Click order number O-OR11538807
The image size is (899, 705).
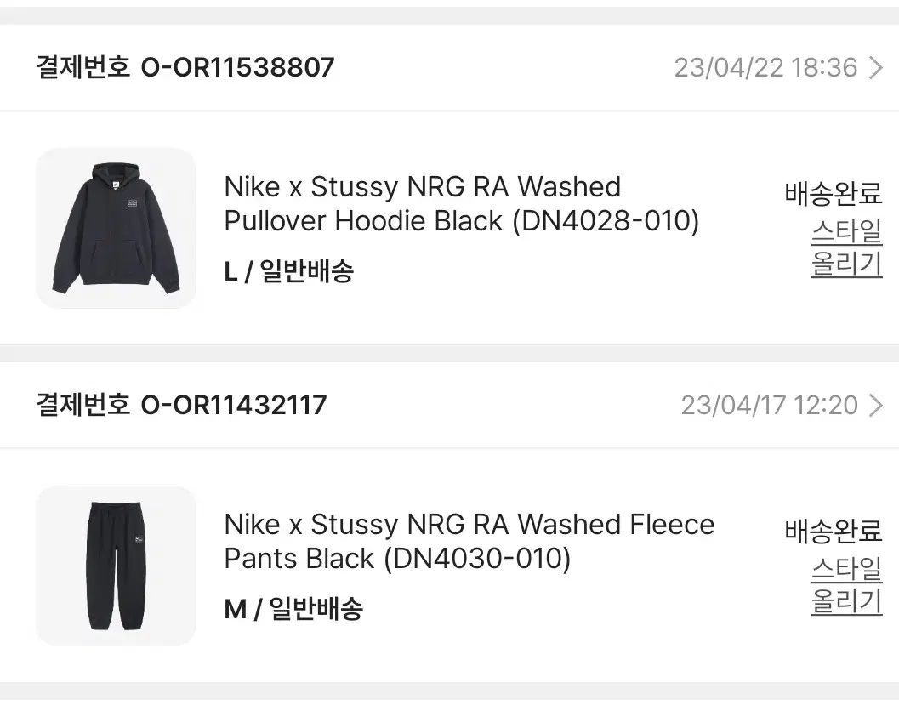pyautogui.click(x=237, y=67)
